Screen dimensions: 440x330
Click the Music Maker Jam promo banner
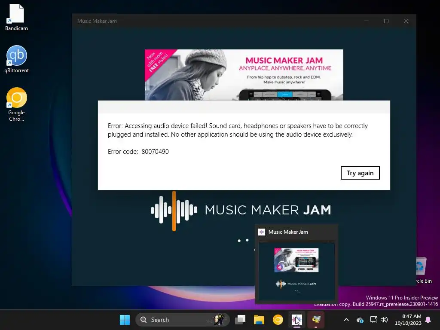244,75
